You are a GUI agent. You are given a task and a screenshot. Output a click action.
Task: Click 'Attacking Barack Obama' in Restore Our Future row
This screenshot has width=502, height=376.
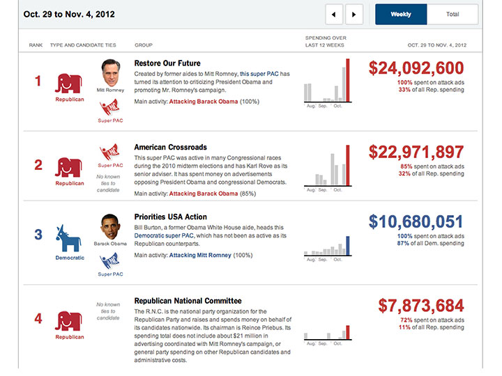[204, 102]
